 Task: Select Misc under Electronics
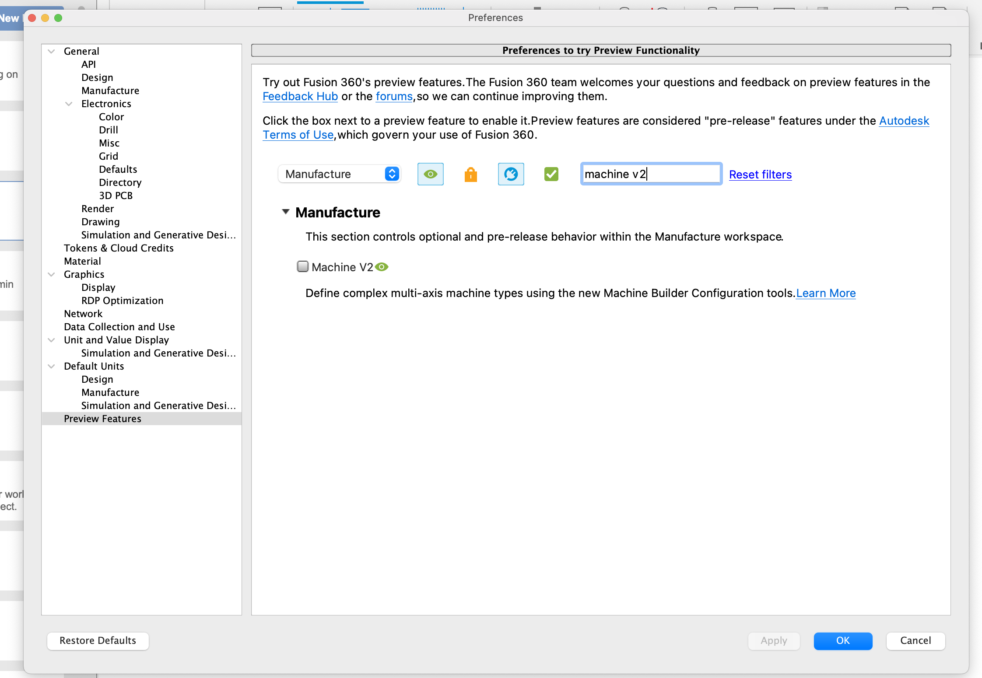109,143
